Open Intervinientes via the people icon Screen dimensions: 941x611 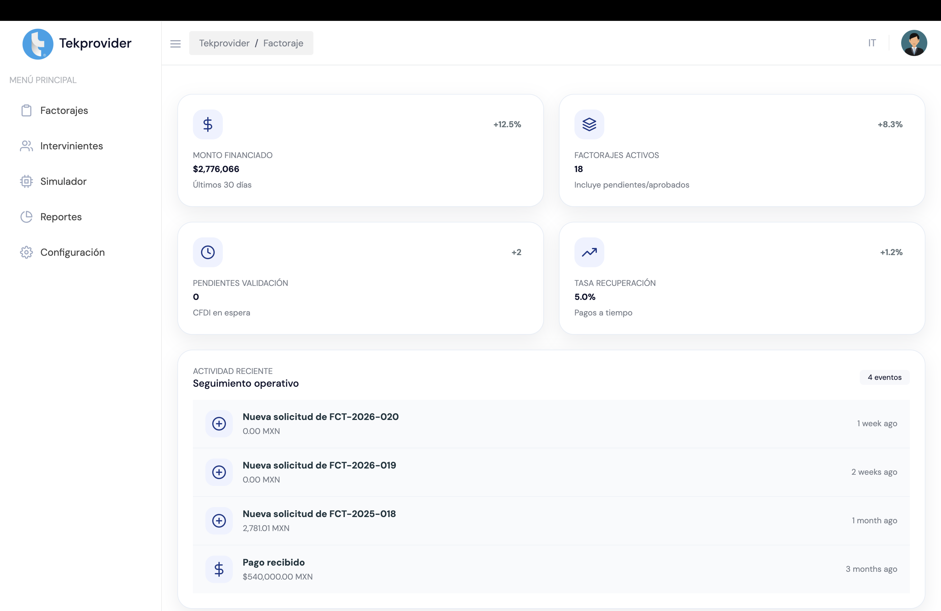coord(26,146)
